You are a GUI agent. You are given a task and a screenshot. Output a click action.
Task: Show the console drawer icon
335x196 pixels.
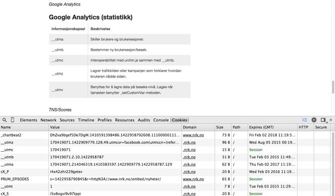304,120
